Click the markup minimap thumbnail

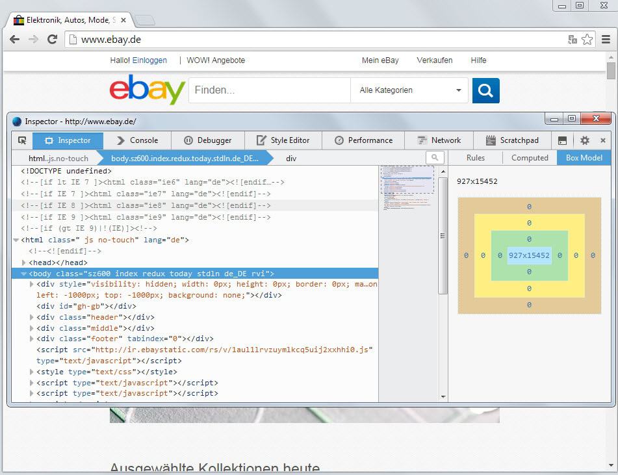pyautogui.click(x=407, y=188)
